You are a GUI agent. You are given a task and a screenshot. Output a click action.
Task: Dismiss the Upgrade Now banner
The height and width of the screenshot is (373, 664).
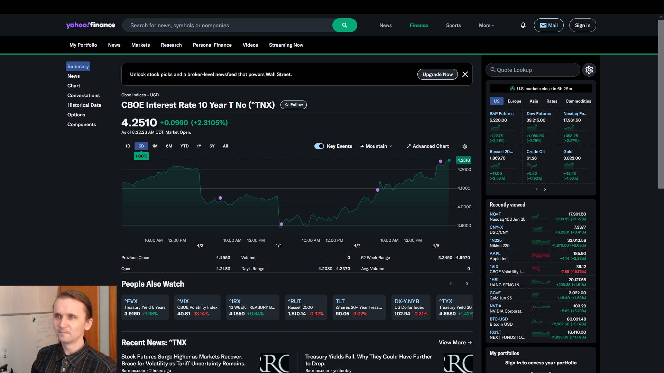click(x=465, y=74)
